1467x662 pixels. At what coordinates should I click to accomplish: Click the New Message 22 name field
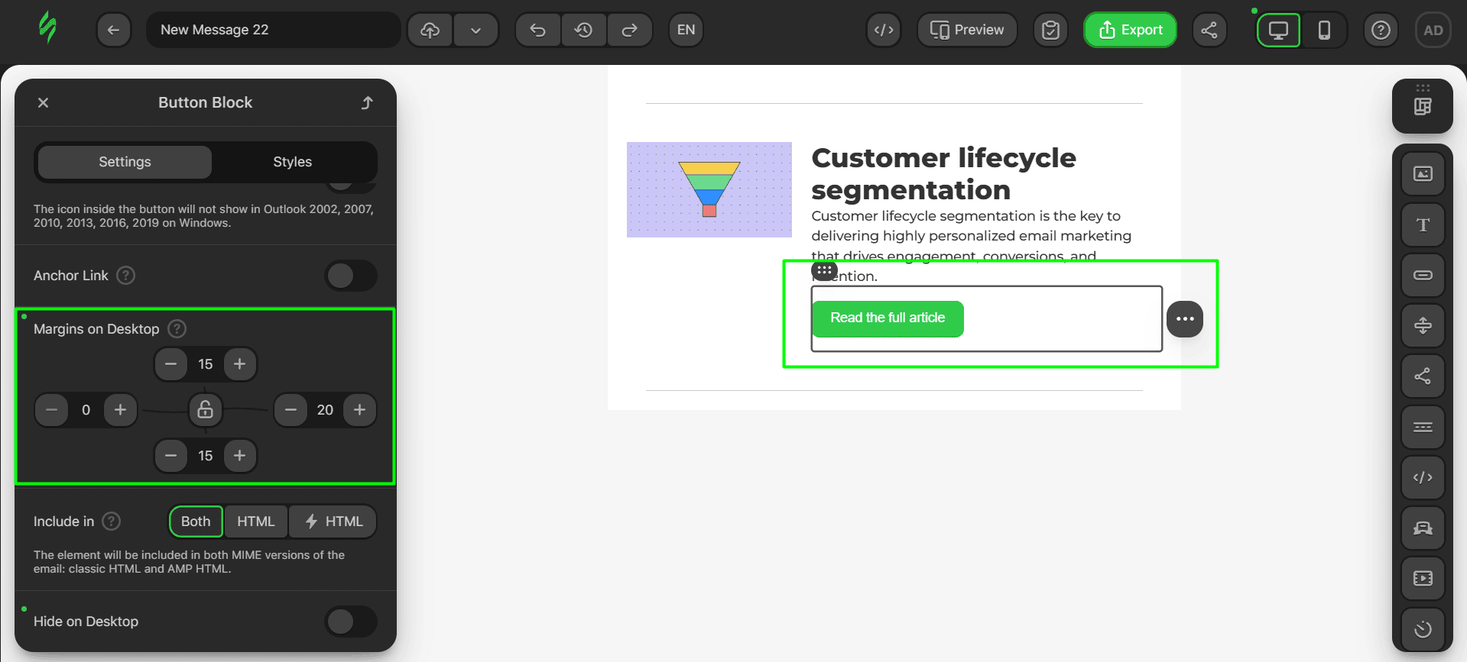pyautogui.click(x=273, y=31)
